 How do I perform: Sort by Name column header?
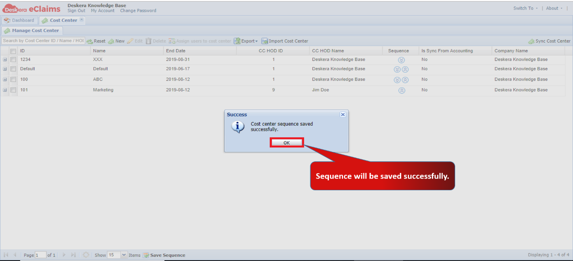coord(127,51)
